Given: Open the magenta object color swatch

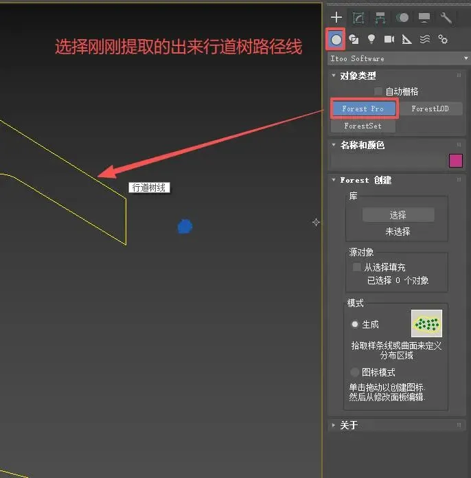Looking at the screenshot, I should tap(456, 161).
